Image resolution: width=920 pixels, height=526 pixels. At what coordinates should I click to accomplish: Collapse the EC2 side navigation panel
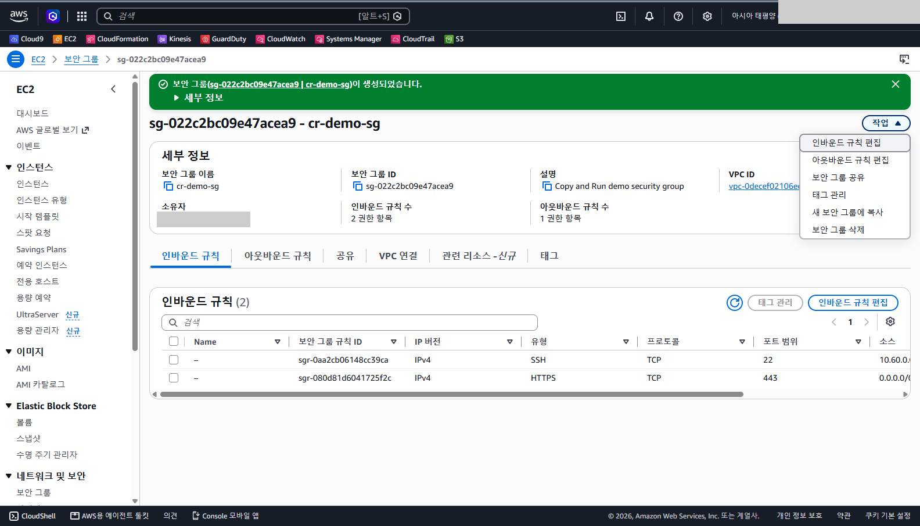[x=113, y=89]
